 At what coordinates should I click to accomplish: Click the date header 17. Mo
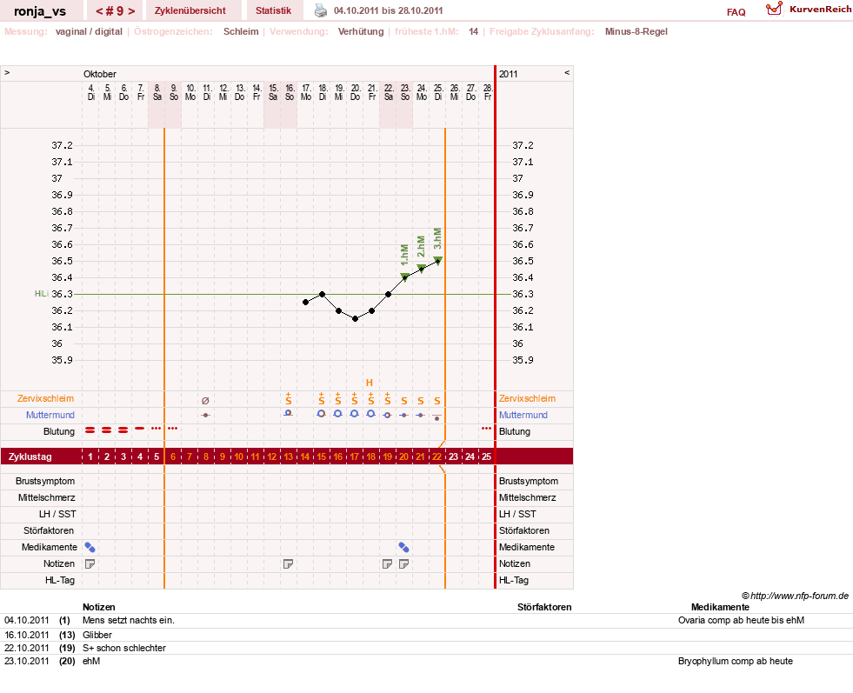[306, 92]
